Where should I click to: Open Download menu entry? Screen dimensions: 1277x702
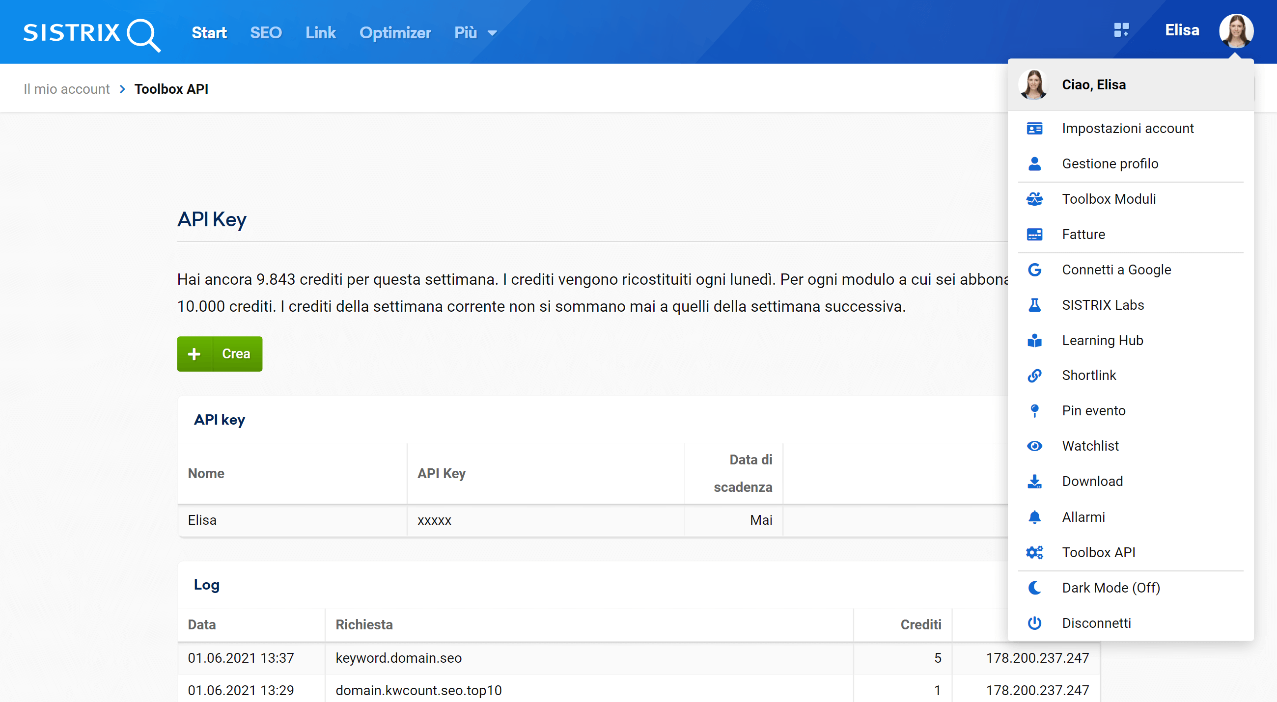1130,482
